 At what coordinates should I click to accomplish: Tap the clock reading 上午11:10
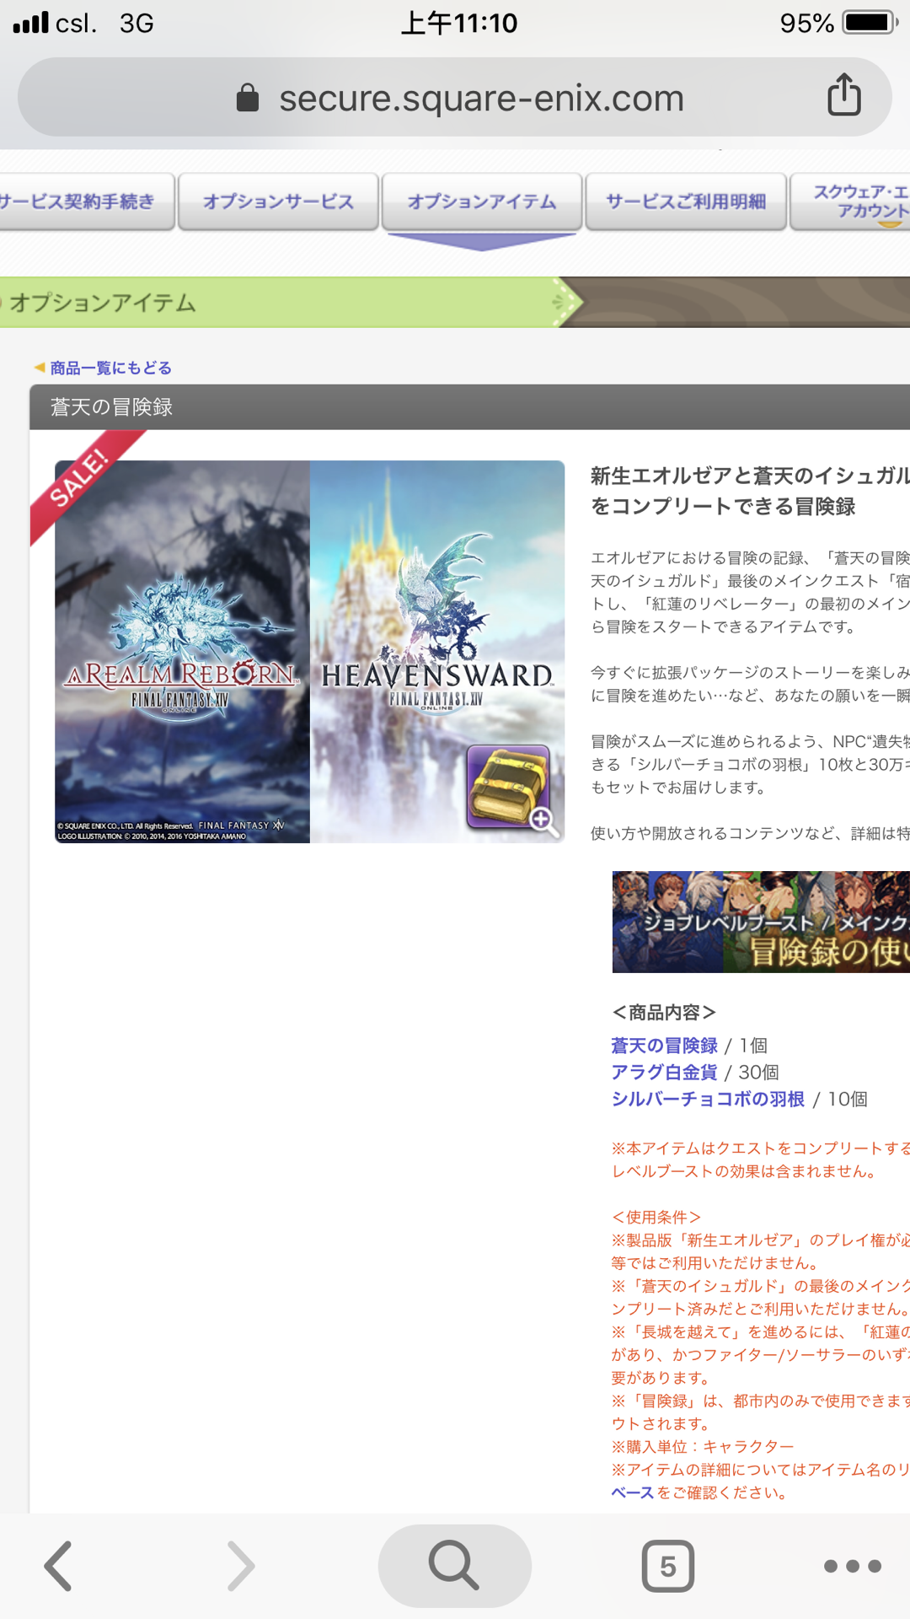(x=459, y=23)
